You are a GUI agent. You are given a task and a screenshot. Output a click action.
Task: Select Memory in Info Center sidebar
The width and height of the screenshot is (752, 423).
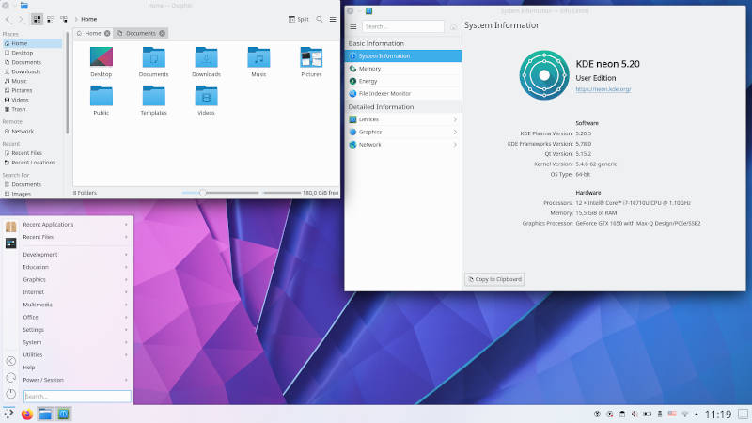[x=403, y=69]
